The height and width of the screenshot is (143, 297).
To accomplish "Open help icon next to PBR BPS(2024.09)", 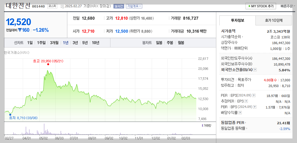I will click(255, 107).
